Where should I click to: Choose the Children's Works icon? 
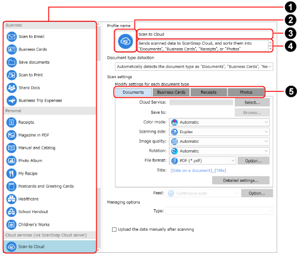tap(11, 224)
